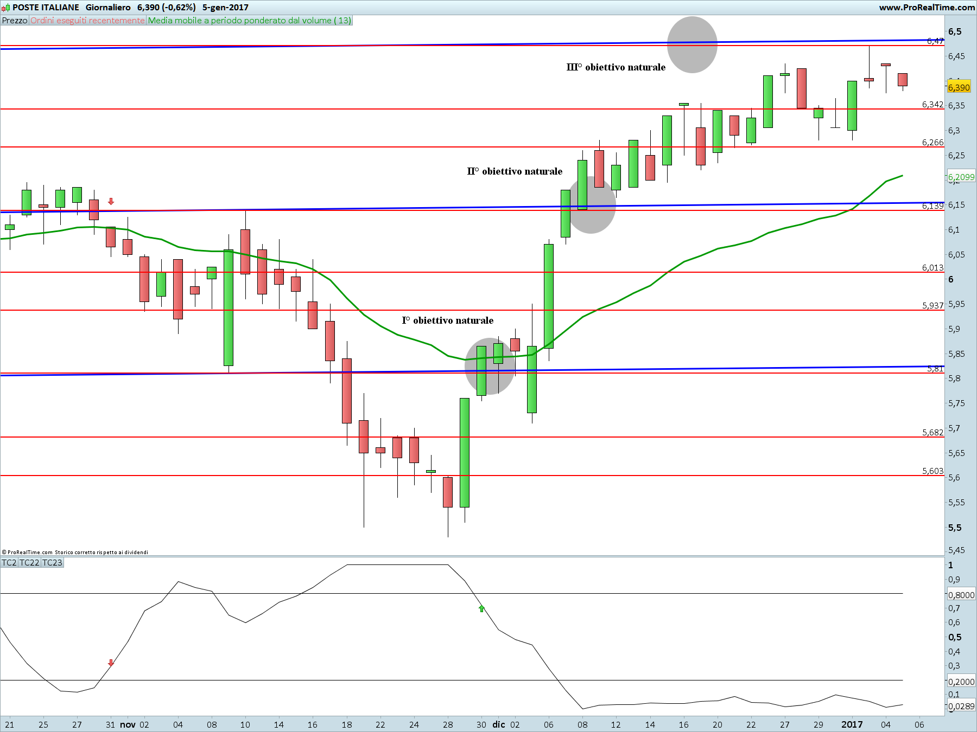Select the Ordini eseguiti recentemente tab
Screen dimensions: 977x732
88,21
